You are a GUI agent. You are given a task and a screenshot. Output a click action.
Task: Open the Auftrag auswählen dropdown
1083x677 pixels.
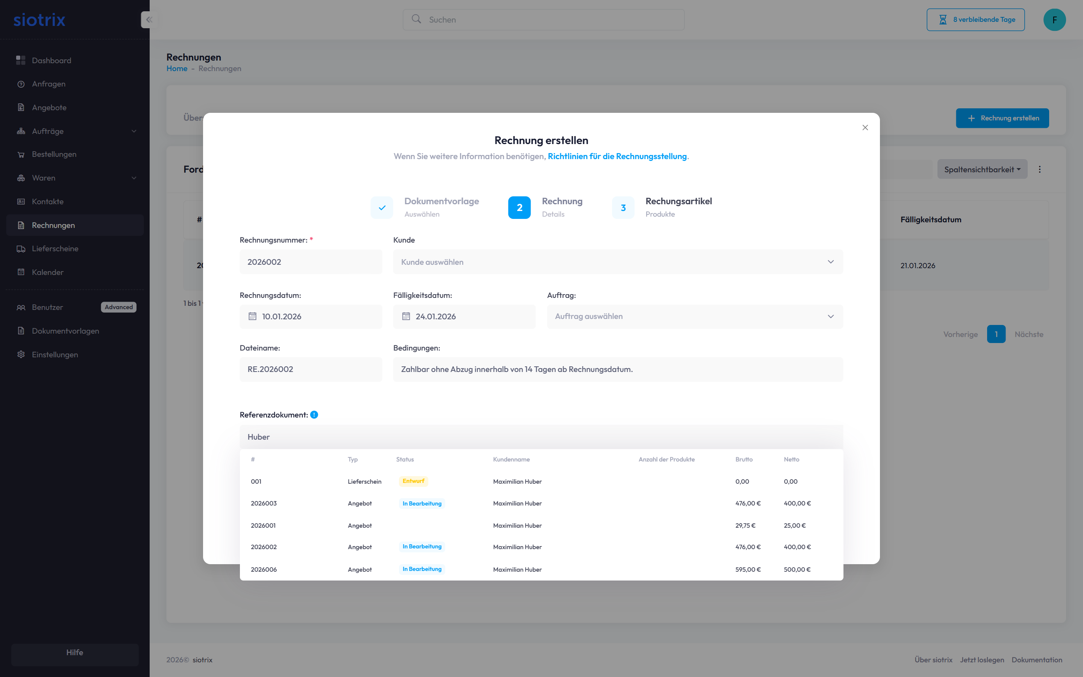[x=695, y=317]
